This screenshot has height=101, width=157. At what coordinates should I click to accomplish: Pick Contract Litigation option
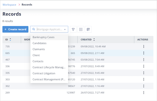tap(49, 73)
